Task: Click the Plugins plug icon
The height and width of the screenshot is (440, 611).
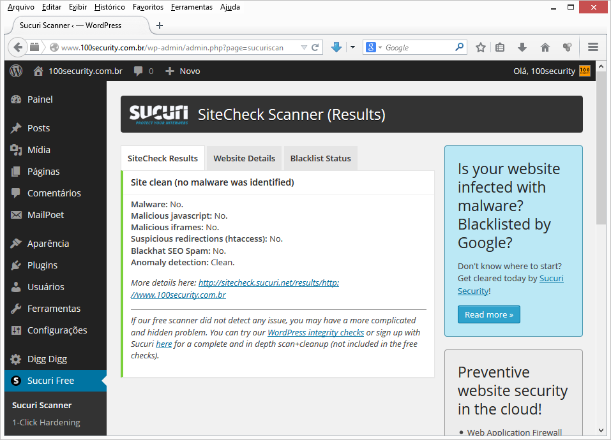Action: [16, 265]
